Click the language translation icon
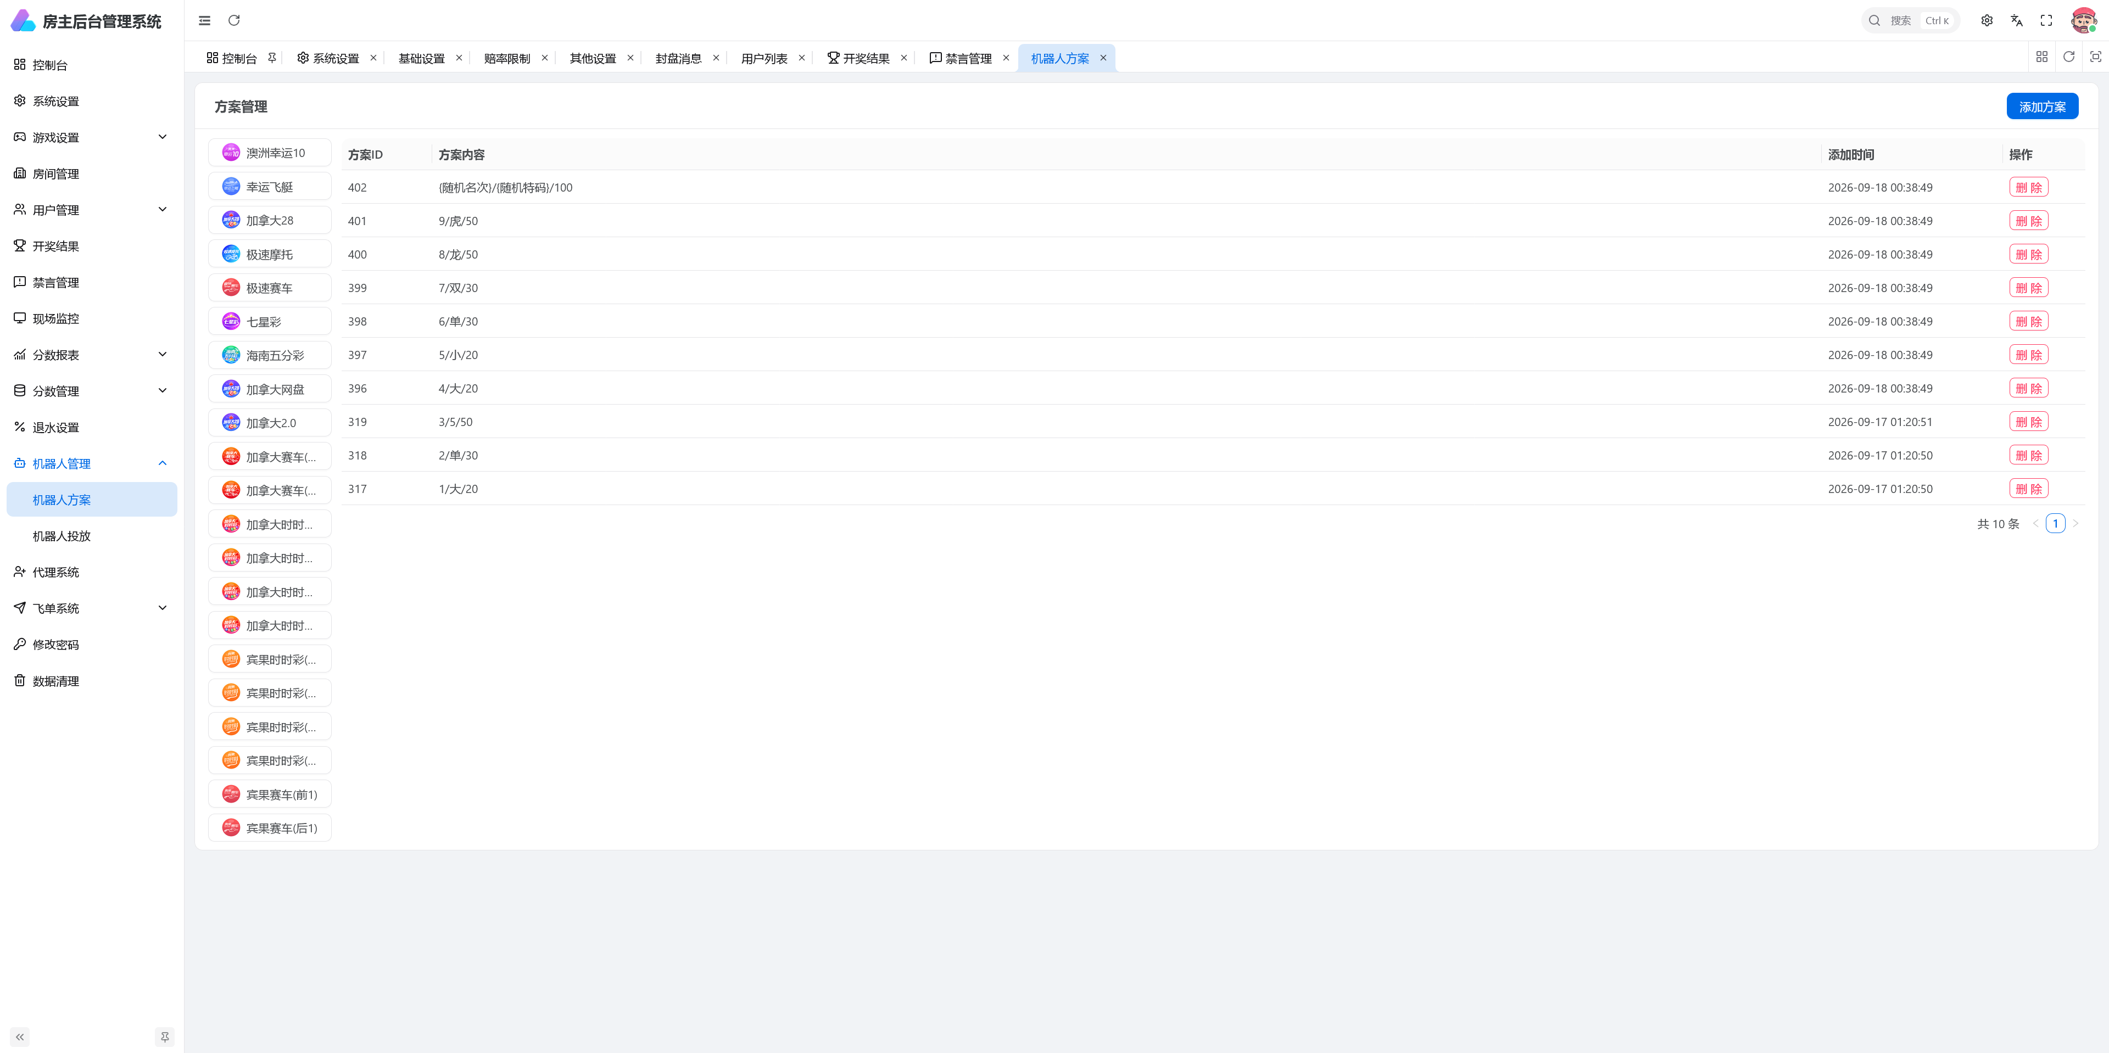The height and width of the screenshot is (1053, 2109). [2017, 20]
